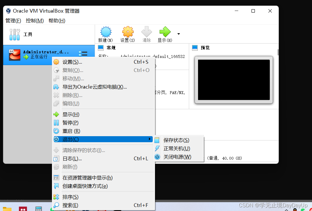Screen dimensions: 312x211
Task: Open 日志(L)... from context menu
Action: pos(103,159)
